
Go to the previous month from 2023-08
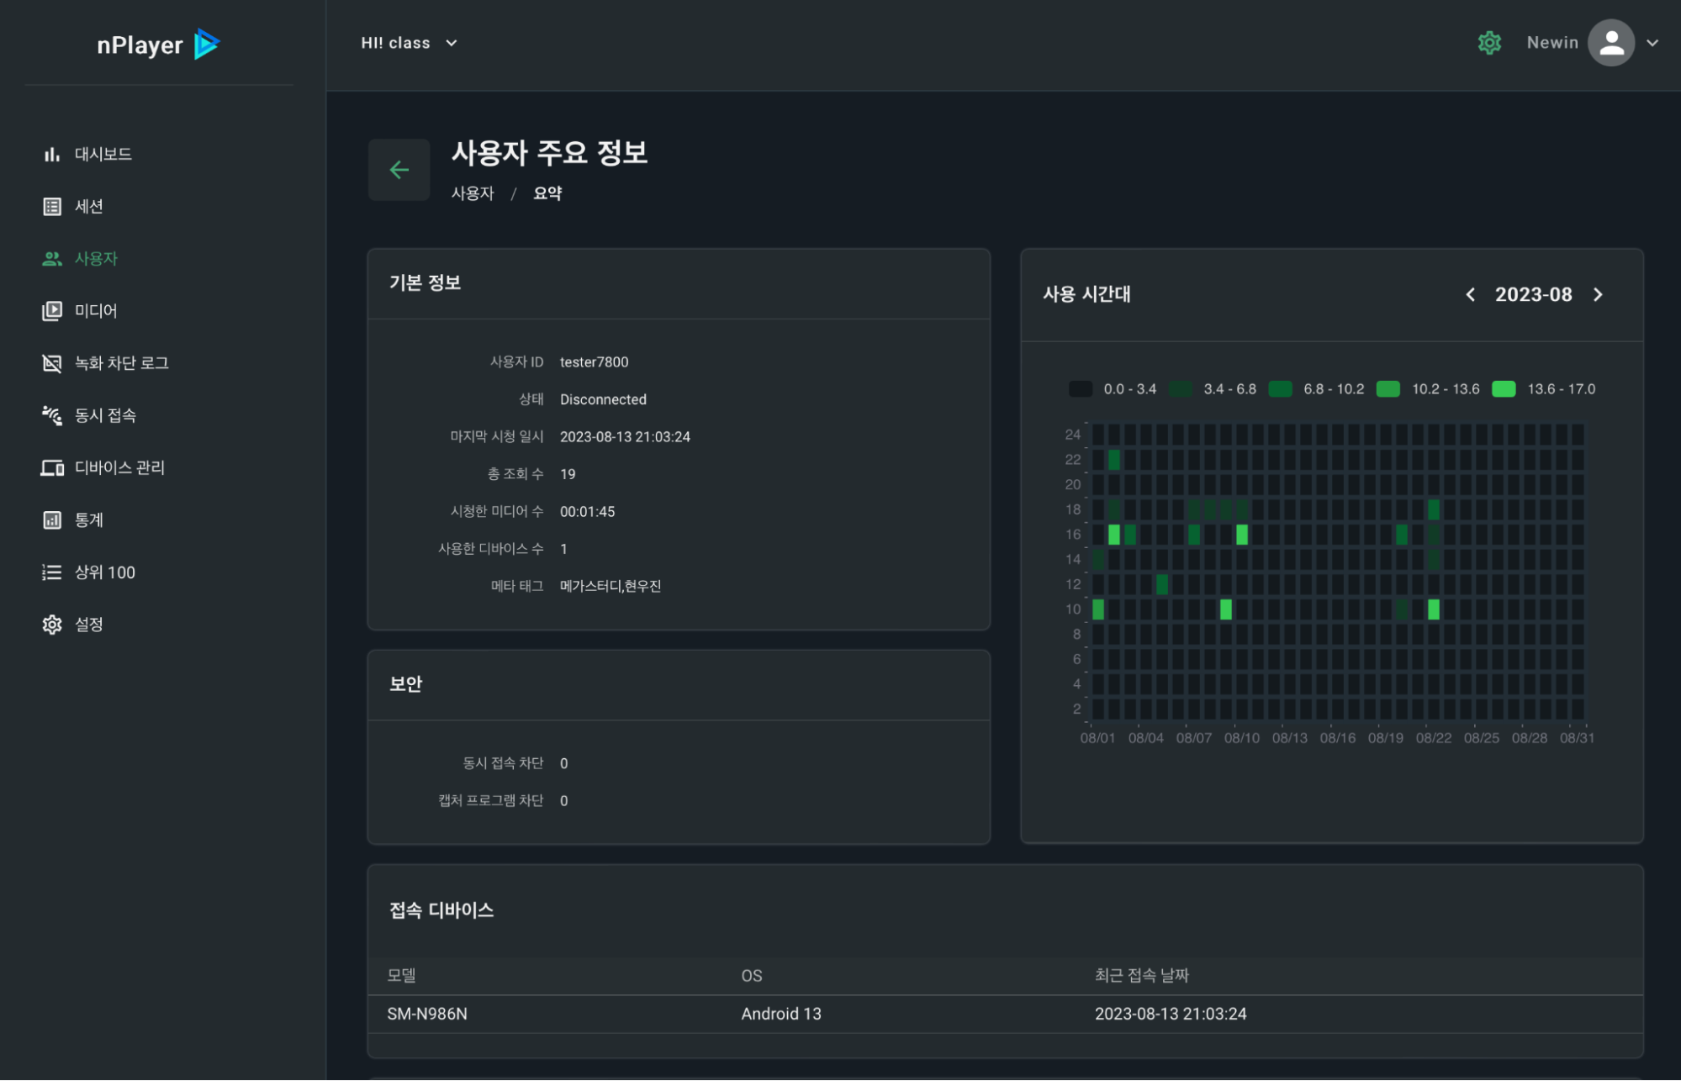[1470, 295]
